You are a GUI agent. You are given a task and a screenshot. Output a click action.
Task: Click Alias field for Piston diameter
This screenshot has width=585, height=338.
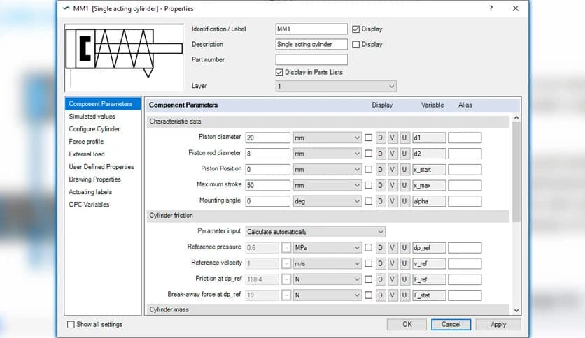coord(465,138)
